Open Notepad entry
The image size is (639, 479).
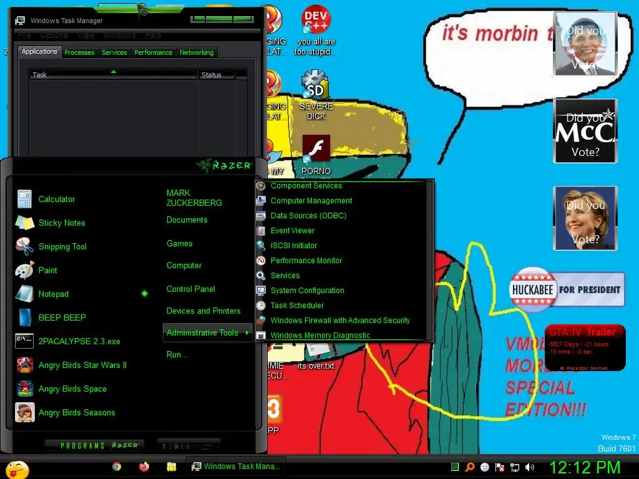pos(42,294)
